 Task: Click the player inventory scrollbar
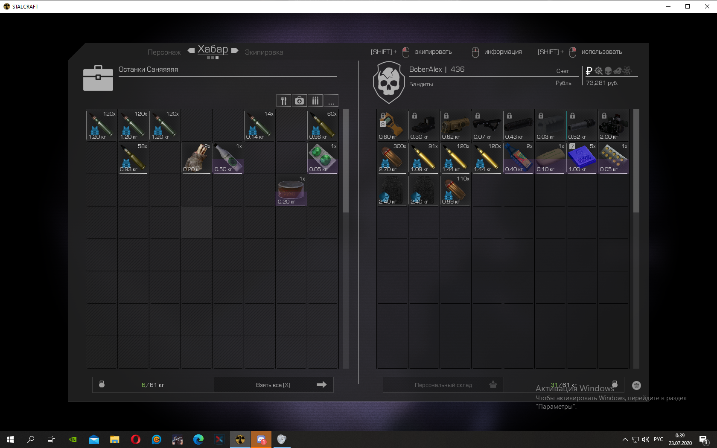636,160
